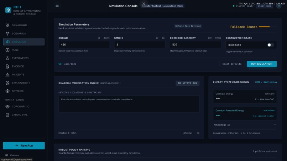Open the Dashboard icon in sidebar
287x161 pixels.
pyautogui.click(x=7, y=25)
